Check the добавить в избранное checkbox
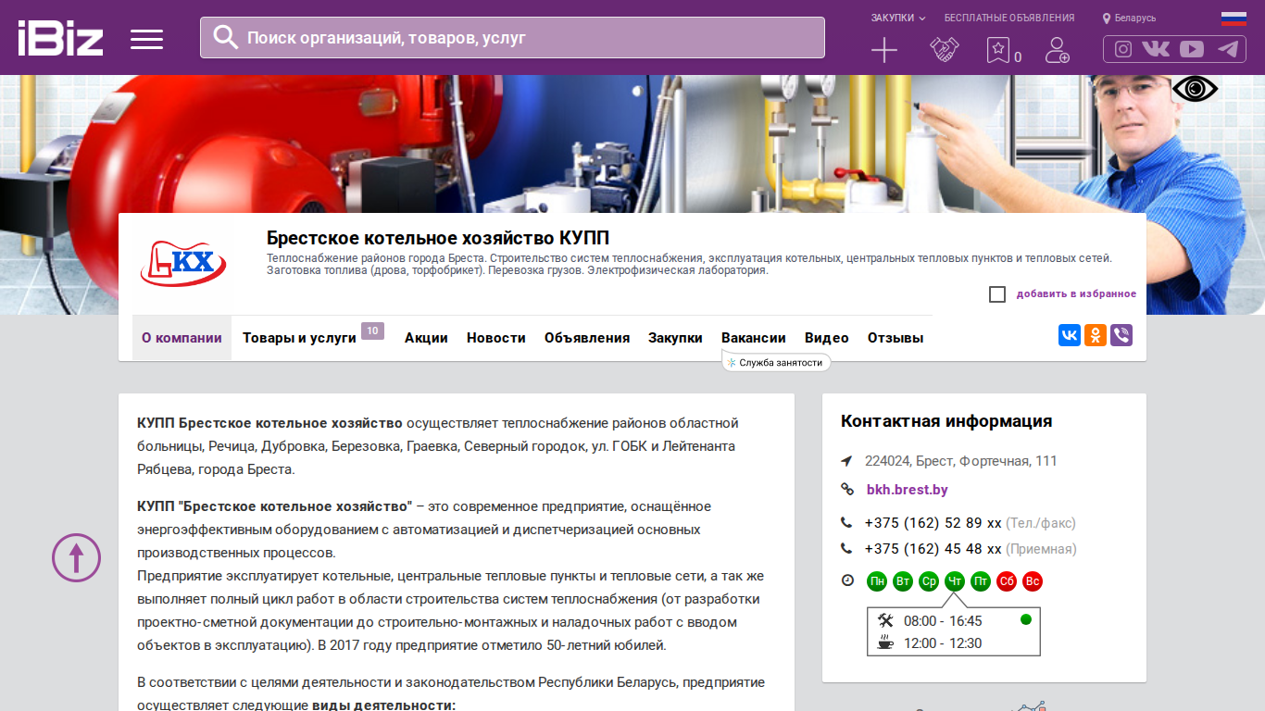1265x711 pixels. (997, 294)
